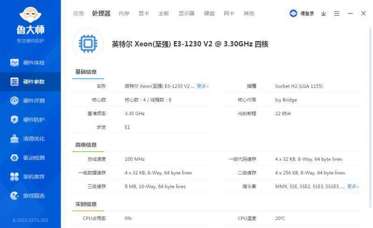Switch to the 总览 tab
Image resolution: width=373 pixels, height=228 pixels.
[78, 14]
